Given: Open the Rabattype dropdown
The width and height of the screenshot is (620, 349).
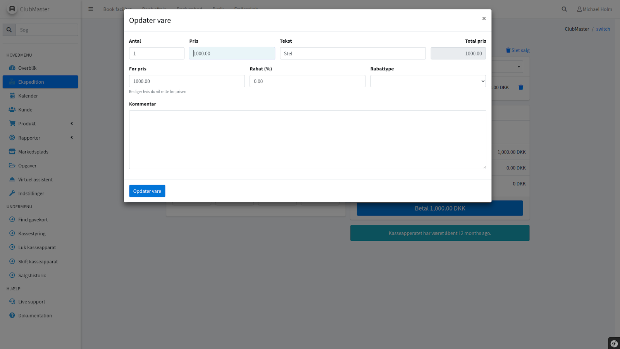Looking at the screenshot, I should pos(428,81).
